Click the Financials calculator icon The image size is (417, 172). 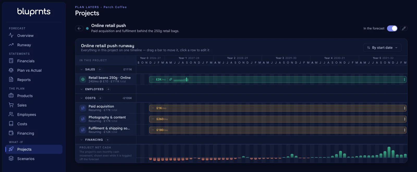coord(11,61)
